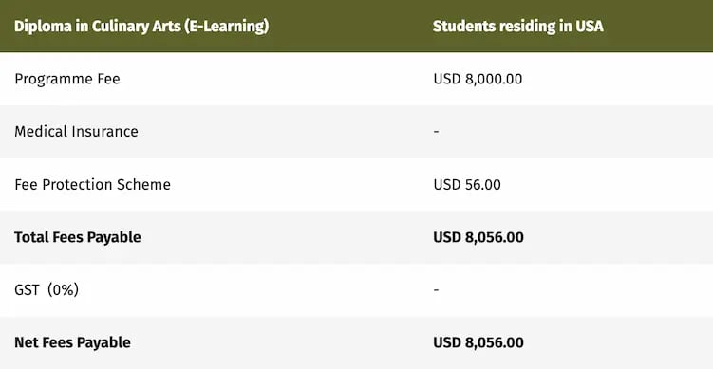
Task: Click the Total Fees Payable USD 8,056.00 amount
Action: pyautogui.click(x=478, y=237)
